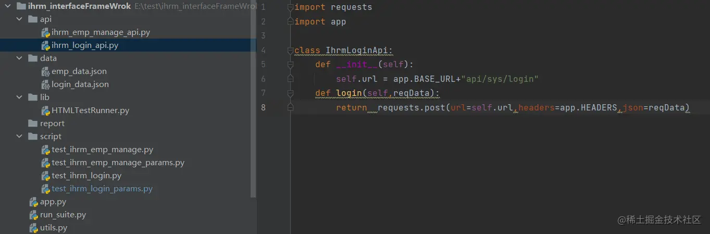The image size is (710, 234).
Task: Select test_ihrm_emp_manage_params.py file
Action: [118, 163]
